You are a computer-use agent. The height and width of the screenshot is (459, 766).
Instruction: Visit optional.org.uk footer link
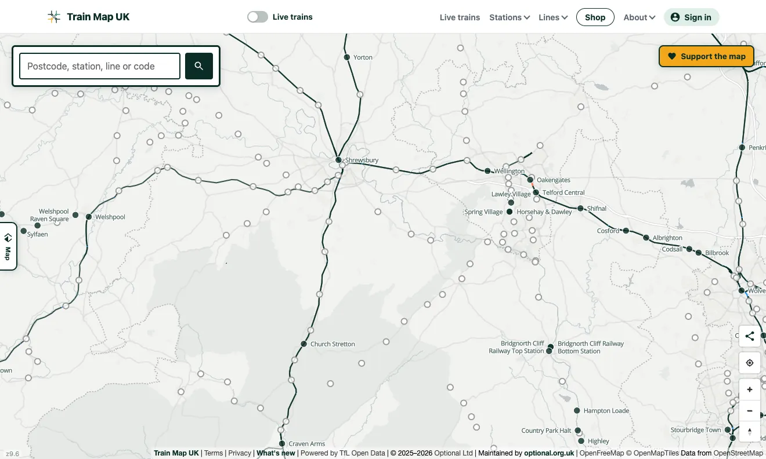pyautogui.click(x=549, y=453)
